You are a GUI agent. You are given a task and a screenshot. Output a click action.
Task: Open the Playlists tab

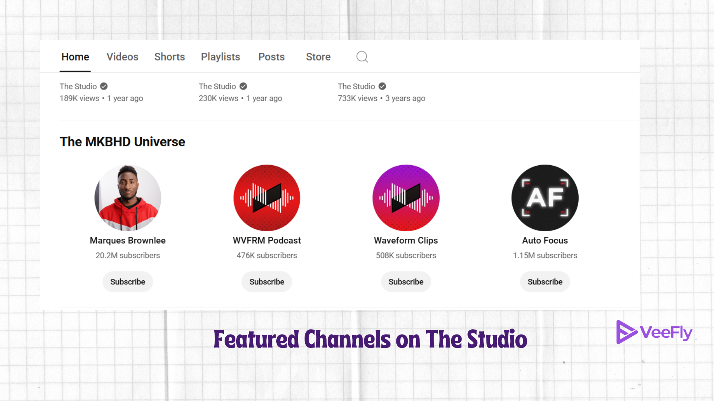click(221, 57)
